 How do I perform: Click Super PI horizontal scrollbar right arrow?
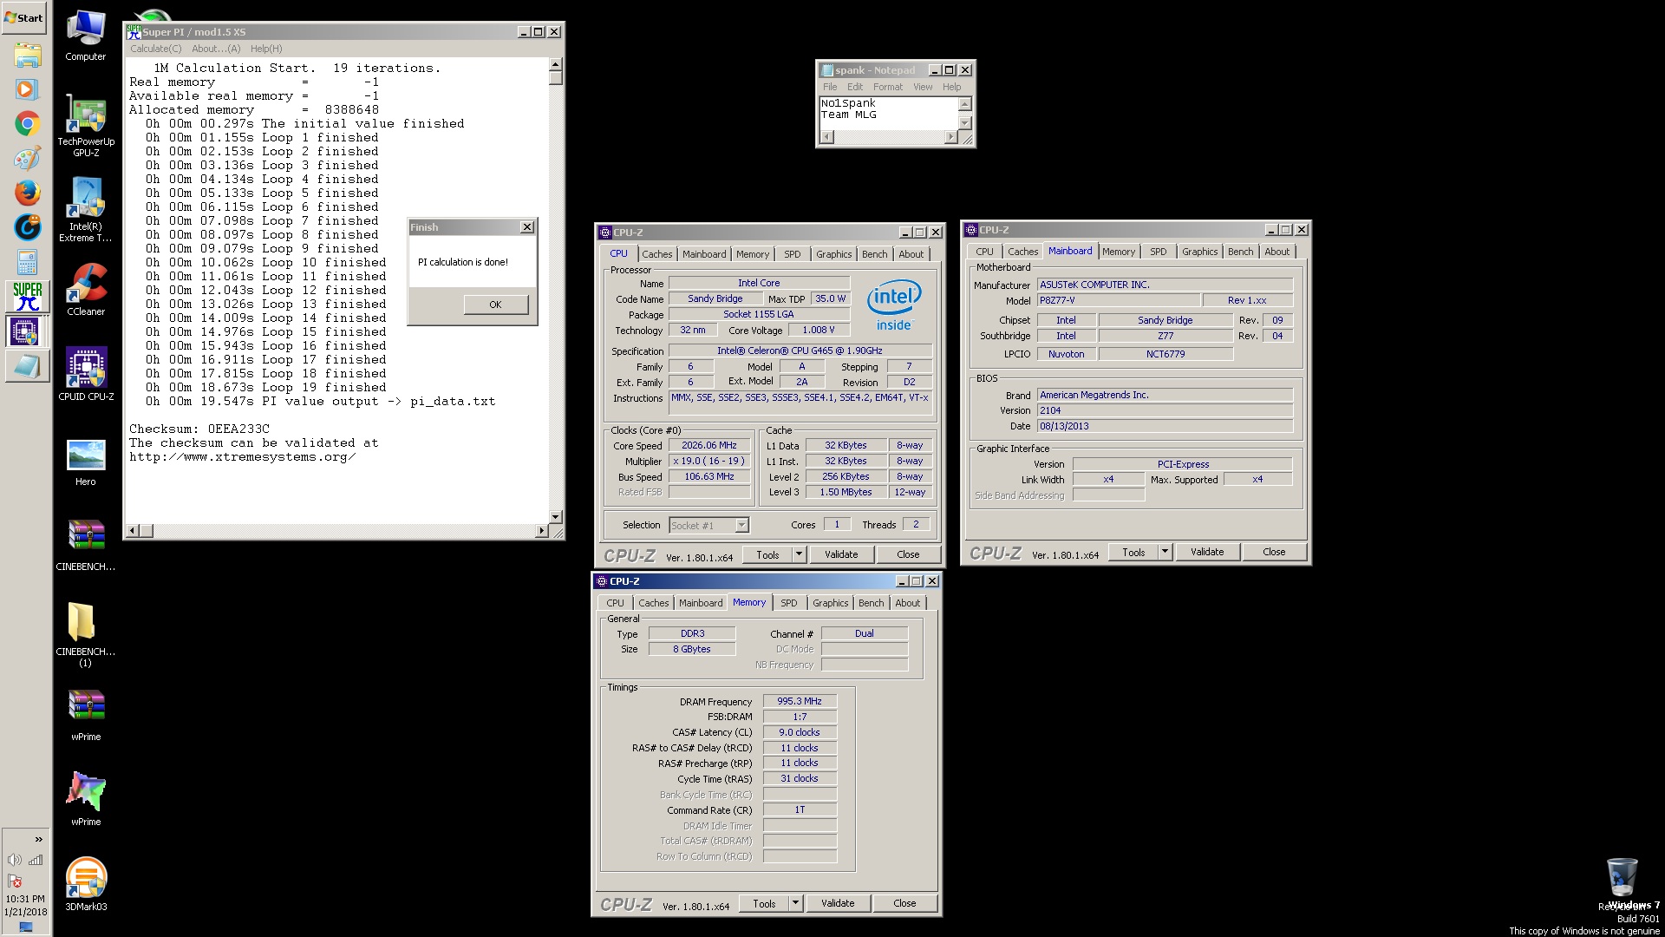coord(542,530)
